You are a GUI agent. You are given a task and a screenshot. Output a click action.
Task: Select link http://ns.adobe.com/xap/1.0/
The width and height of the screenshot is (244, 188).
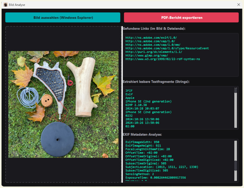pyautogui.click(x=150, y=41)
